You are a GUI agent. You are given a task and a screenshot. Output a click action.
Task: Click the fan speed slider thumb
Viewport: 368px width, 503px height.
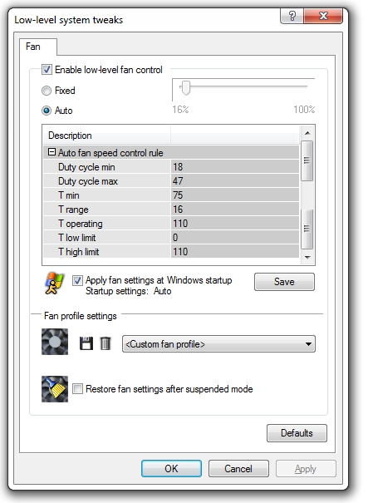(185, 88)
